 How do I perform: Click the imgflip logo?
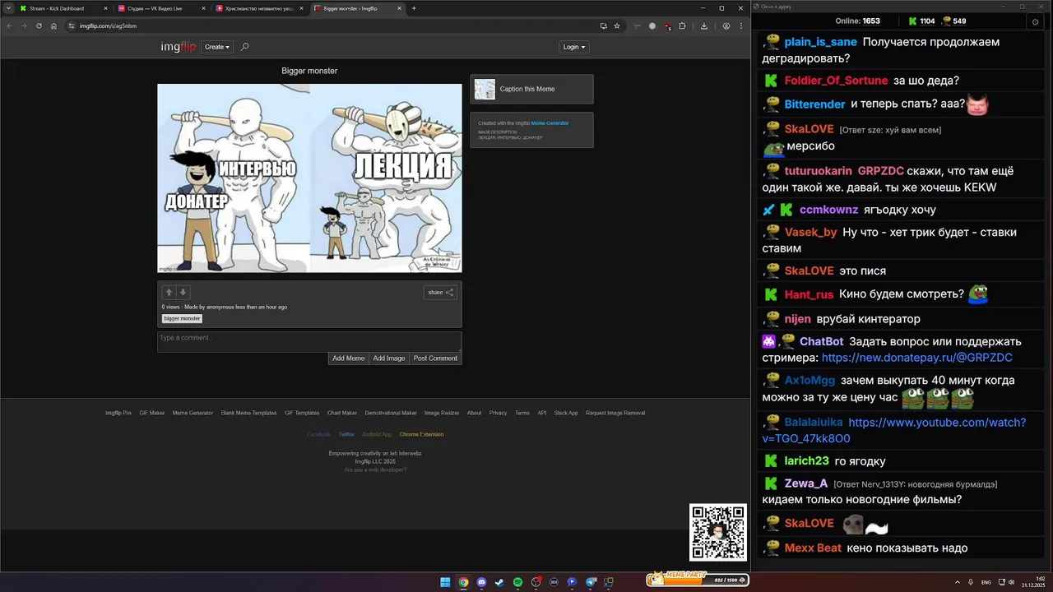(x=179, y=47)
